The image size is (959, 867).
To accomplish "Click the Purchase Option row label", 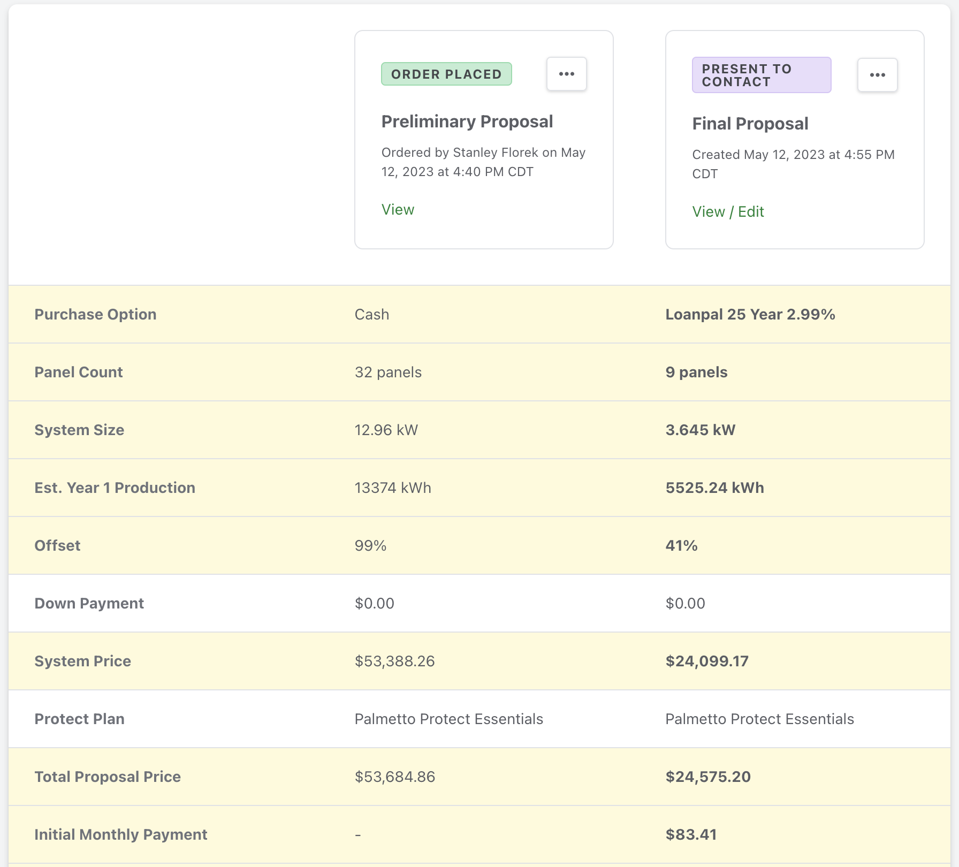I will tap(95, 314).
